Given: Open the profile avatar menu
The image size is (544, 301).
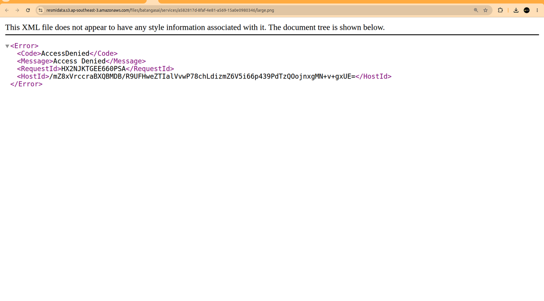Looking at the screenshot, I should tap(527, 10).
